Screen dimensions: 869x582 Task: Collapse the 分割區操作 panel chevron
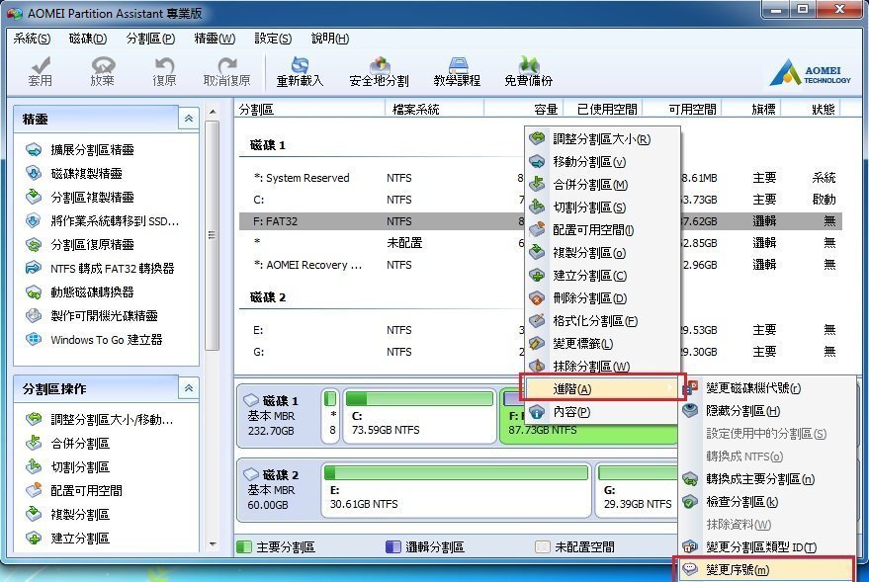[189, 388]
